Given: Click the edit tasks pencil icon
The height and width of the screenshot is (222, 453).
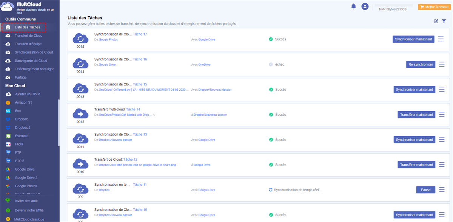Looking at the screenshot, I should coord(436,21).
